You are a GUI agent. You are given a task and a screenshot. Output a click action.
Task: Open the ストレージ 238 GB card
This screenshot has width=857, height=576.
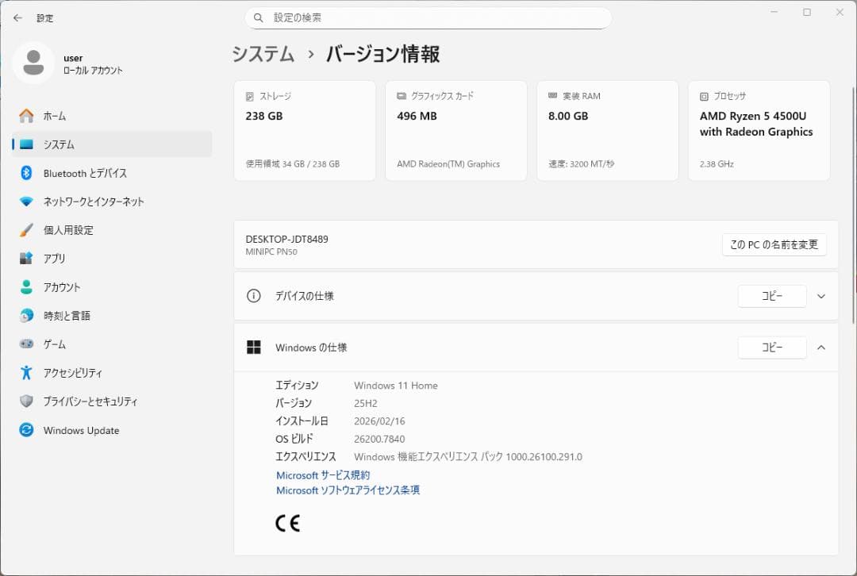(x=305, y=131)
